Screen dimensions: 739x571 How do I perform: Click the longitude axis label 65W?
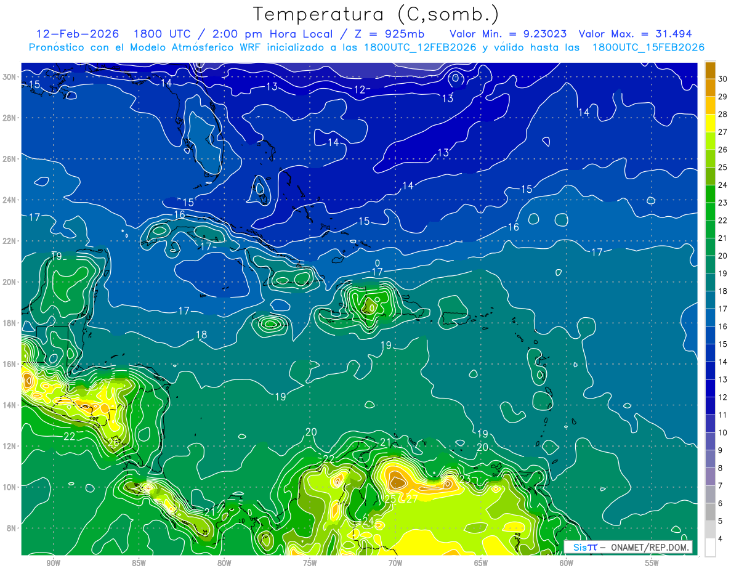click(481, 563)
